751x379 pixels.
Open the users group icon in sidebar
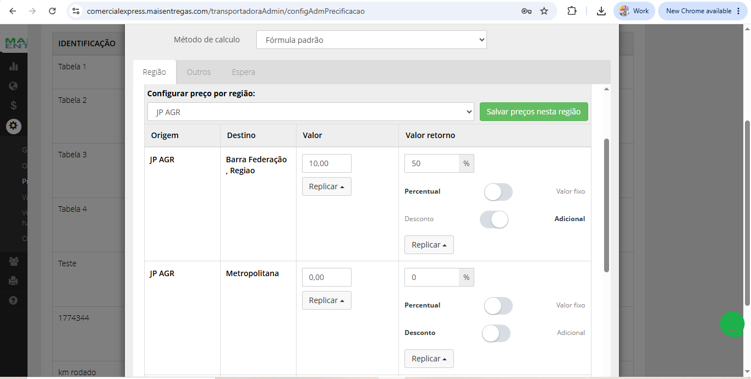(14, 261)
